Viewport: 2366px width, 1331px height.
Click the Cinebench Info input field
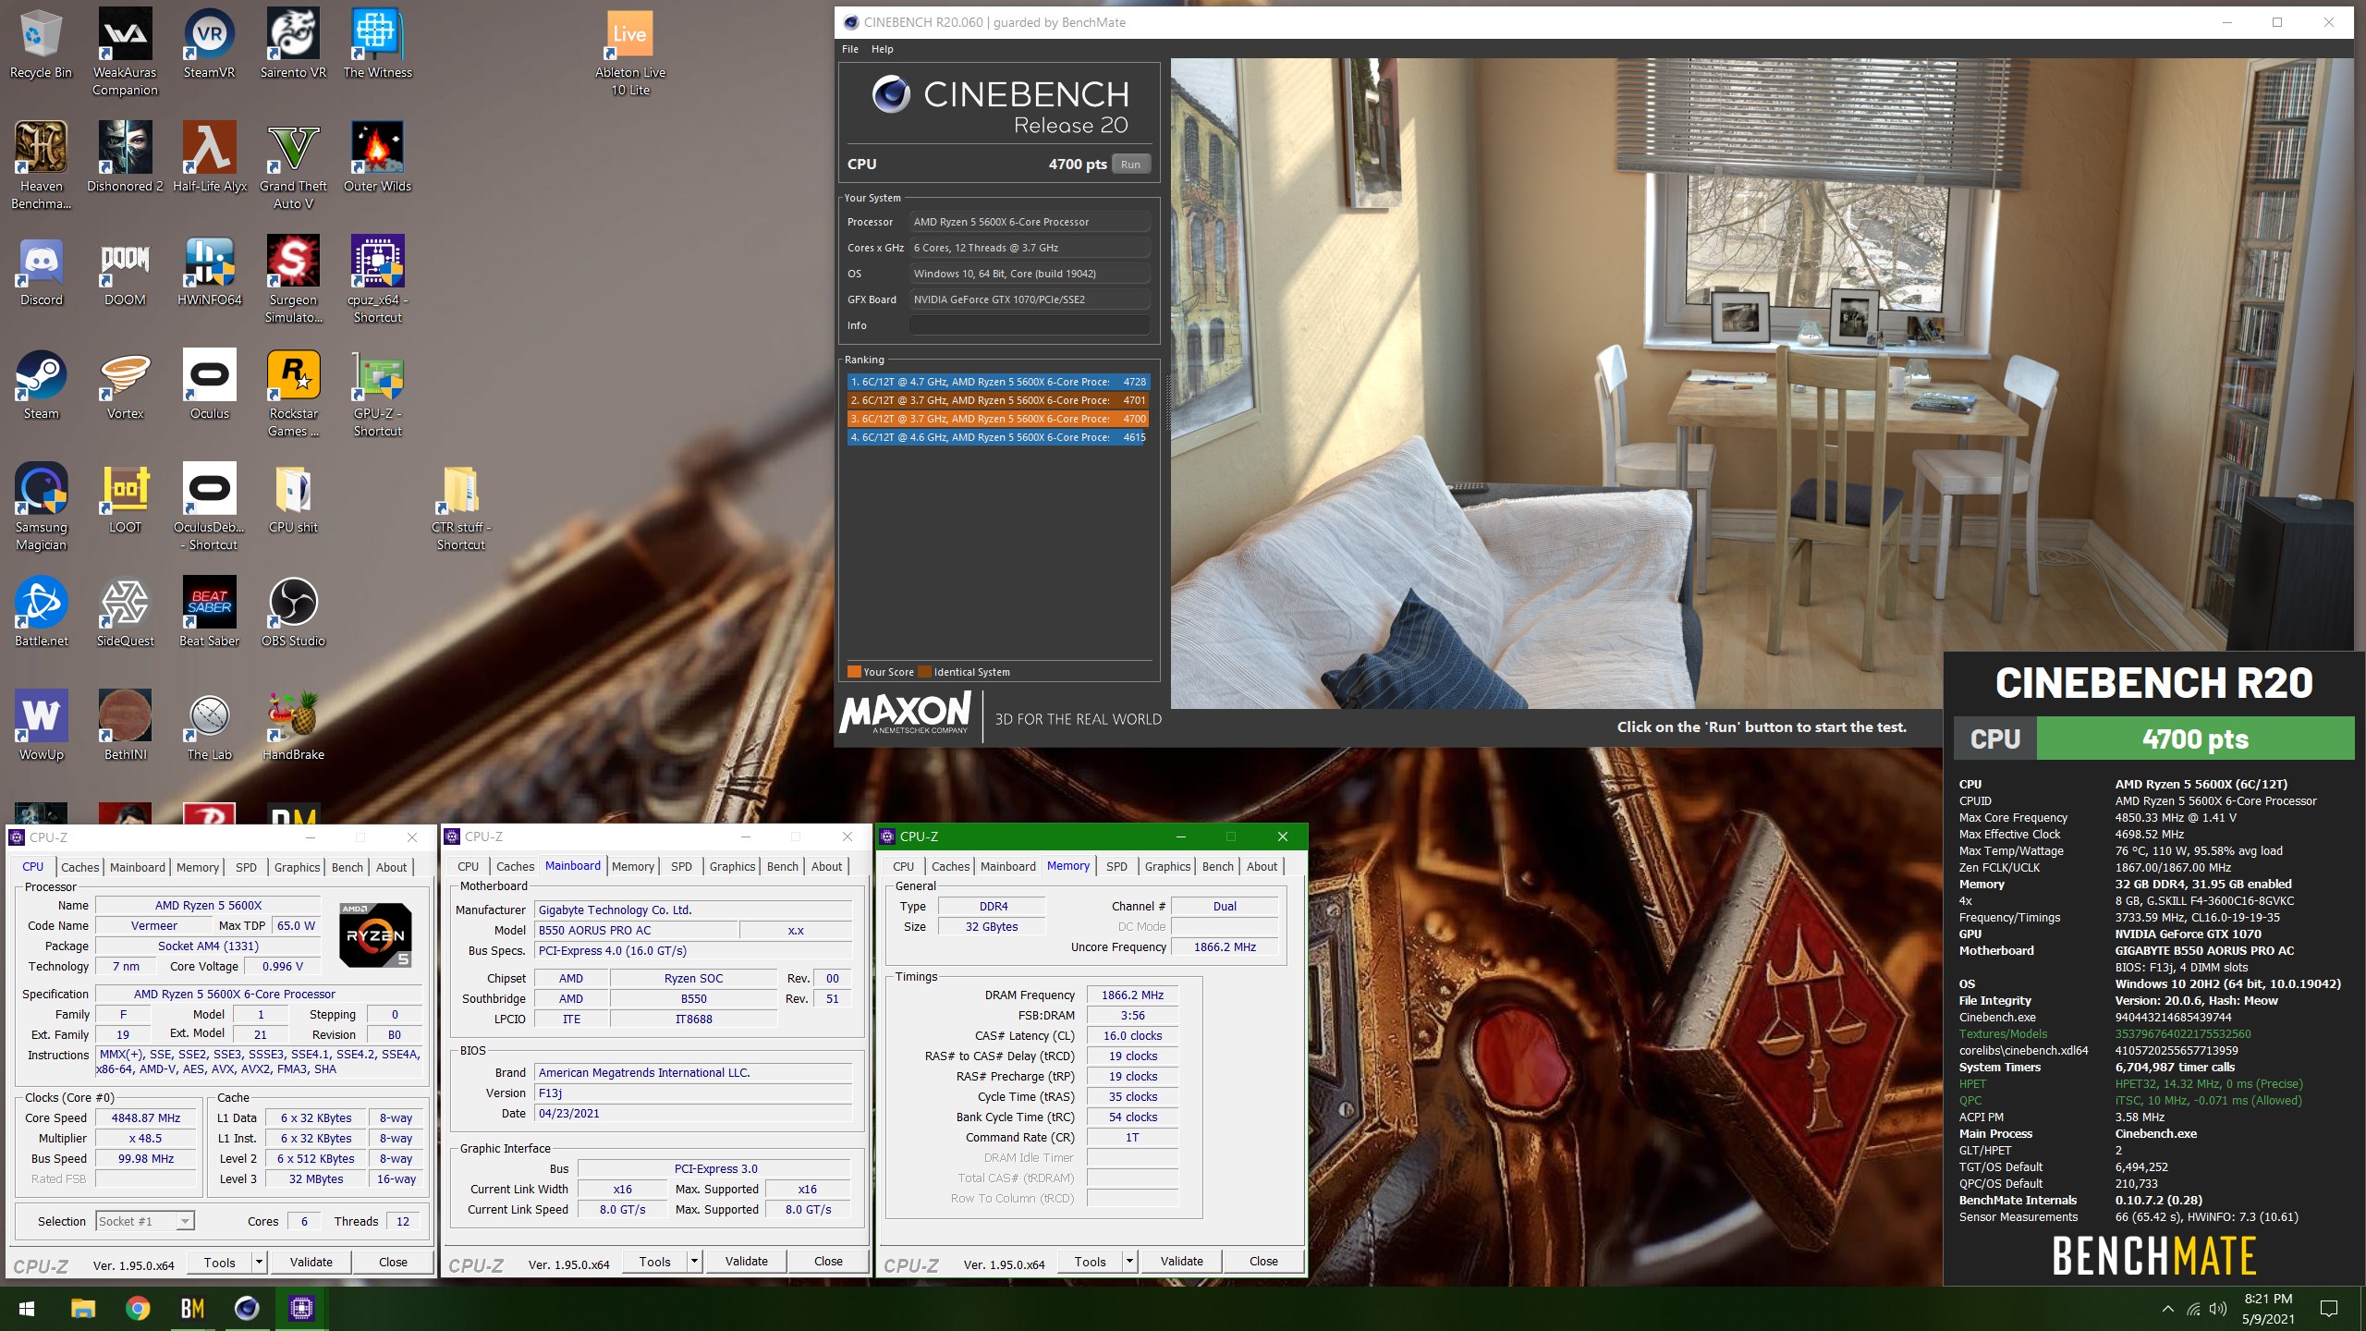point(1030,325)
